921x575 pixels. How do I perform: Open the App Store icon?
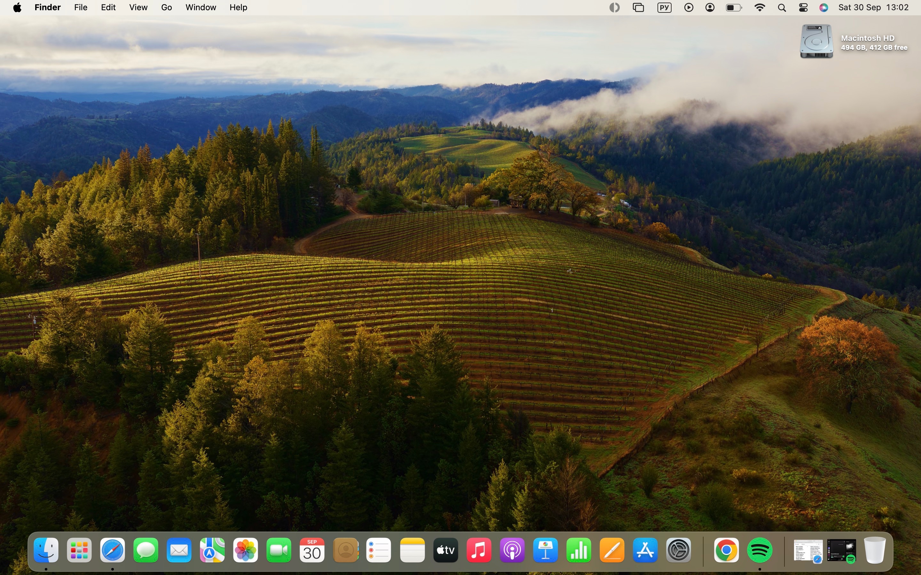pyautogui.click(x=645, y=550)
